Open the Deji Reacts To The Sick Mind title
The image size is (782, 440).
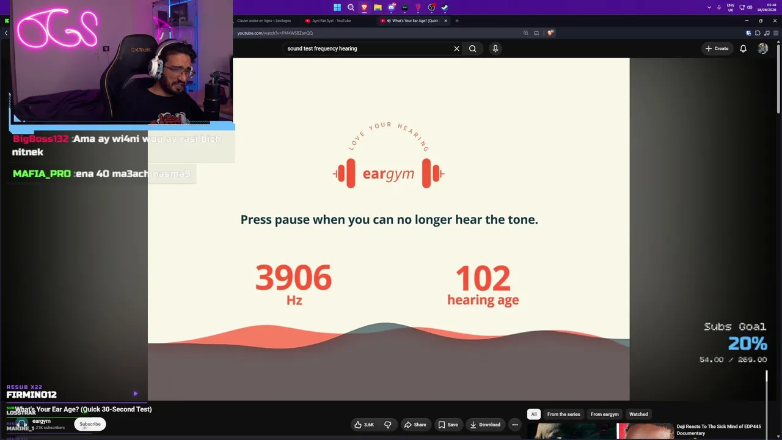click(x=719, y=430)
